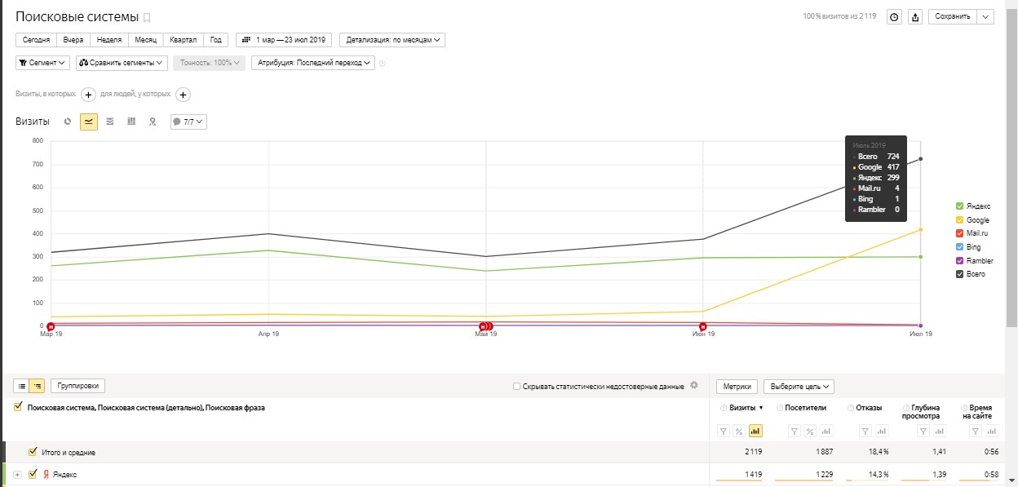The width and height of the screenshot is (1018, 487).
Task: Sort table by Отказы column header
Action: (x=868, y=408)
